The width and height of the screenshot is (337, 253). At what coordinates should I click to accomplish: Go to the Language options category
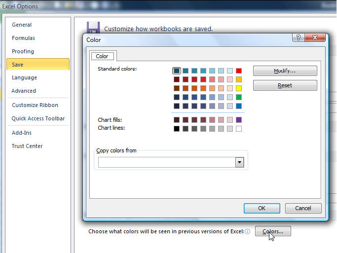point(24,77)
